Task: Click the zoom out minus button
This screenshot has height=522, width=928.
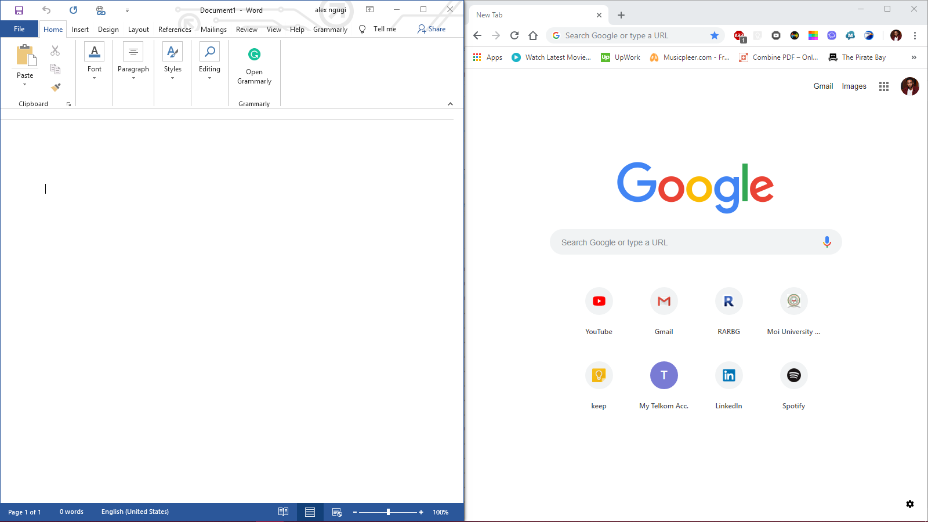Action: (x=354, y=512)
